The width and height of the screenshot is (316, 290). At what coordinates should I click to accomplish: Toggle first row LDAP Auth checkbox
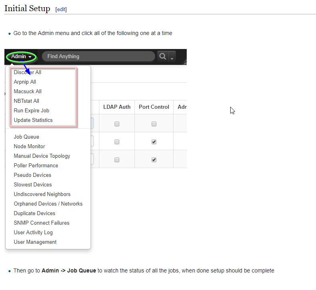pyautogui.click(x=117, y=124)
